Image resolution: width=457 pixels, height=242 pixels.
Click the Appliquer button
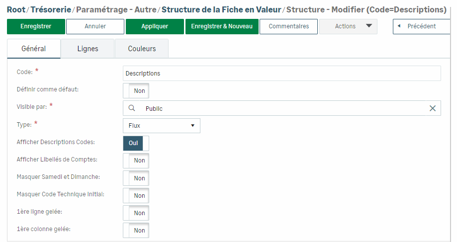tap(155, 26)
